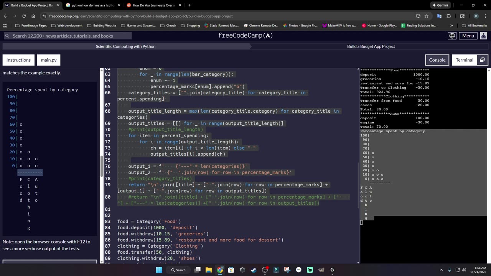Open the freeCodeCamp Menu button
Screen dimensions: 491x276
(x=468, y=36)
